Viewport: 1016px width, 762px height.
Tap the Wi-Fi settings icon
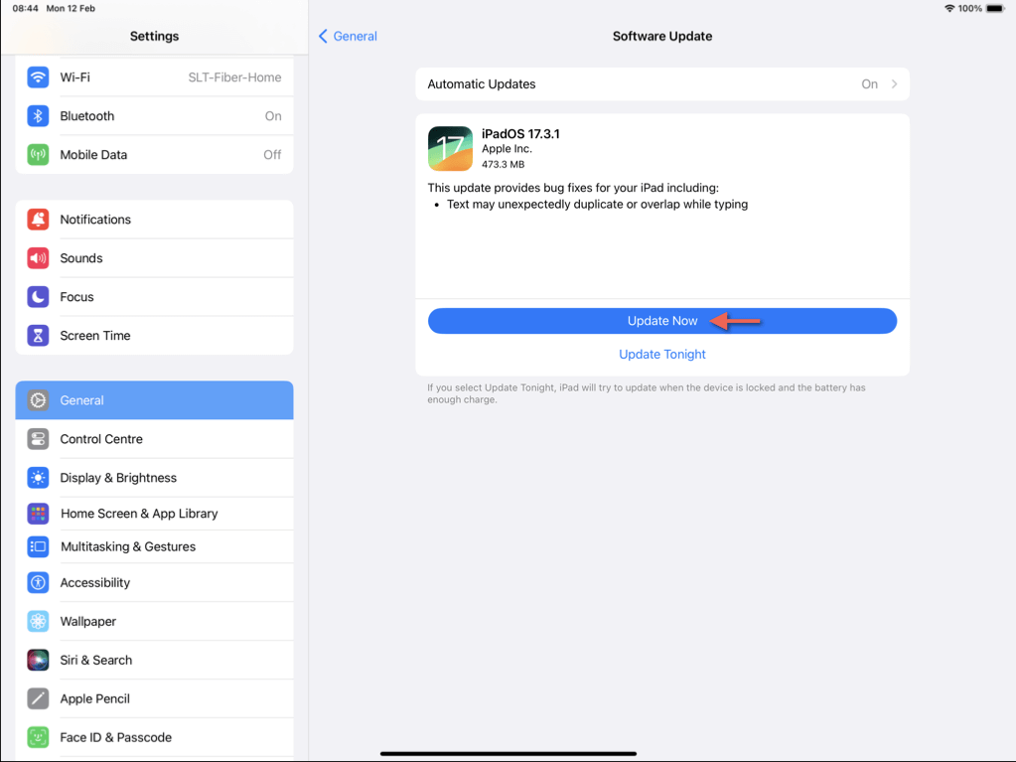pos(38,77)
